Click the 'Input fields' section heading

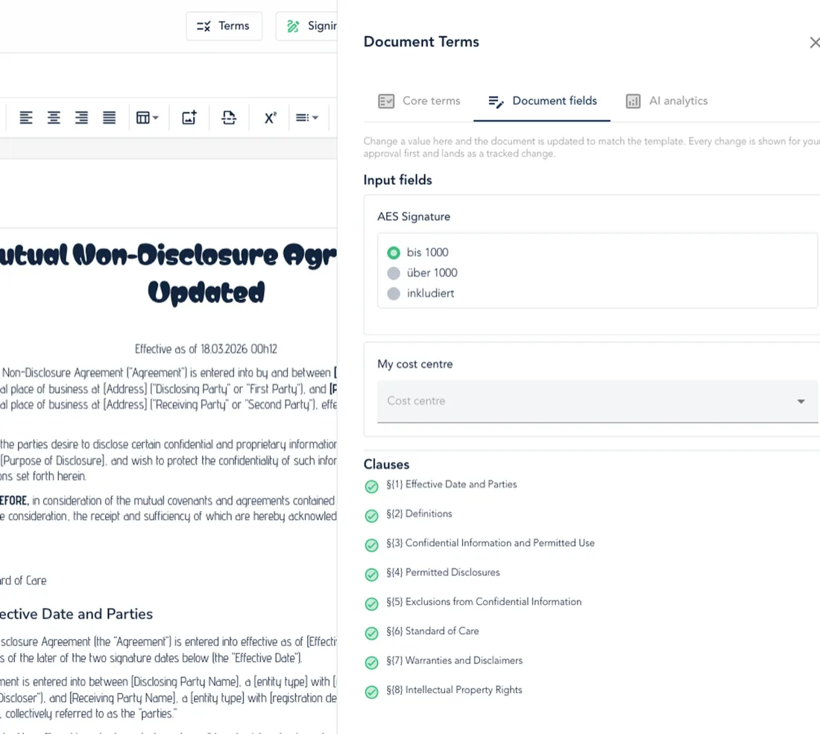coord(397,180)
